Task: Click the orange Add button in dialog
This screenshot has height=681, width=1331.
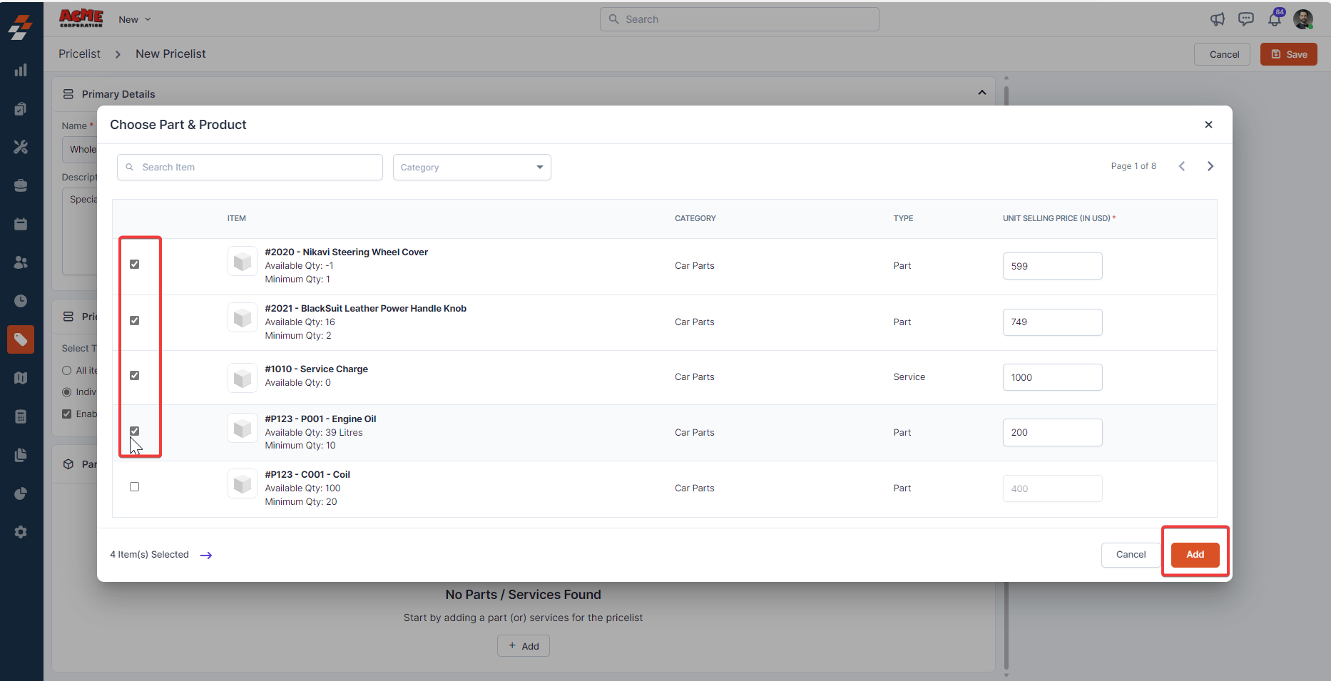Action: tap(1195, 555)
